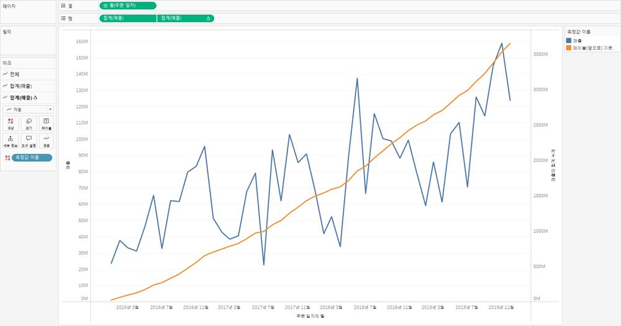The image size is (621, 326).
Task: Click the line icon beside 전체 marks row
Action: pyautogui.click(x=5, y=74)
